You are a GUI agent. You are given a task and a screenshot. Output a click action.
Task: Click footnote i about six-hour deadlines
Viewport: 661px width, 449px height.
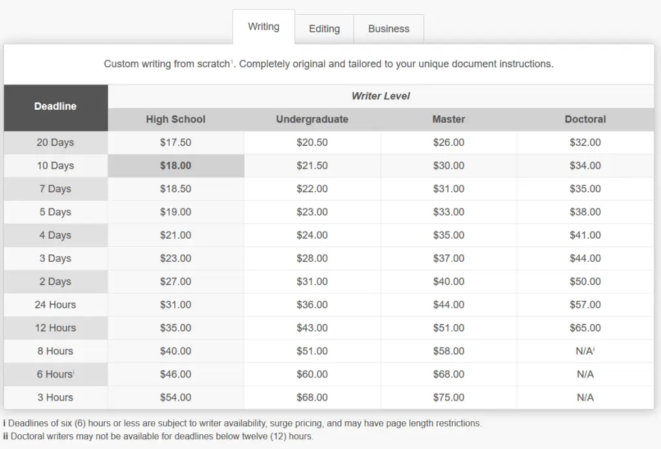coord(242,423)
